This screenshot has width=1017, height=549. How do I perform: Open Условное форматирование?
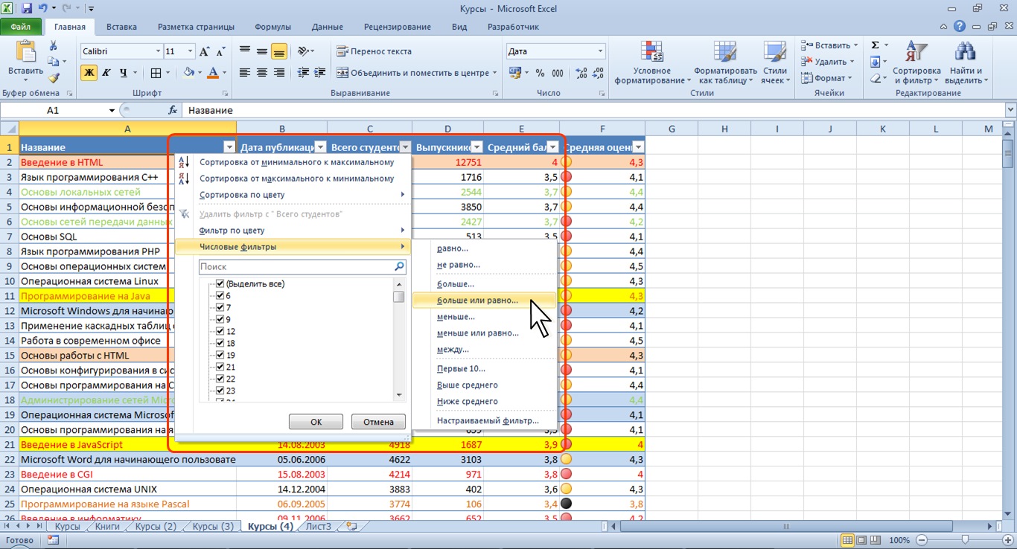click(653, 62)
